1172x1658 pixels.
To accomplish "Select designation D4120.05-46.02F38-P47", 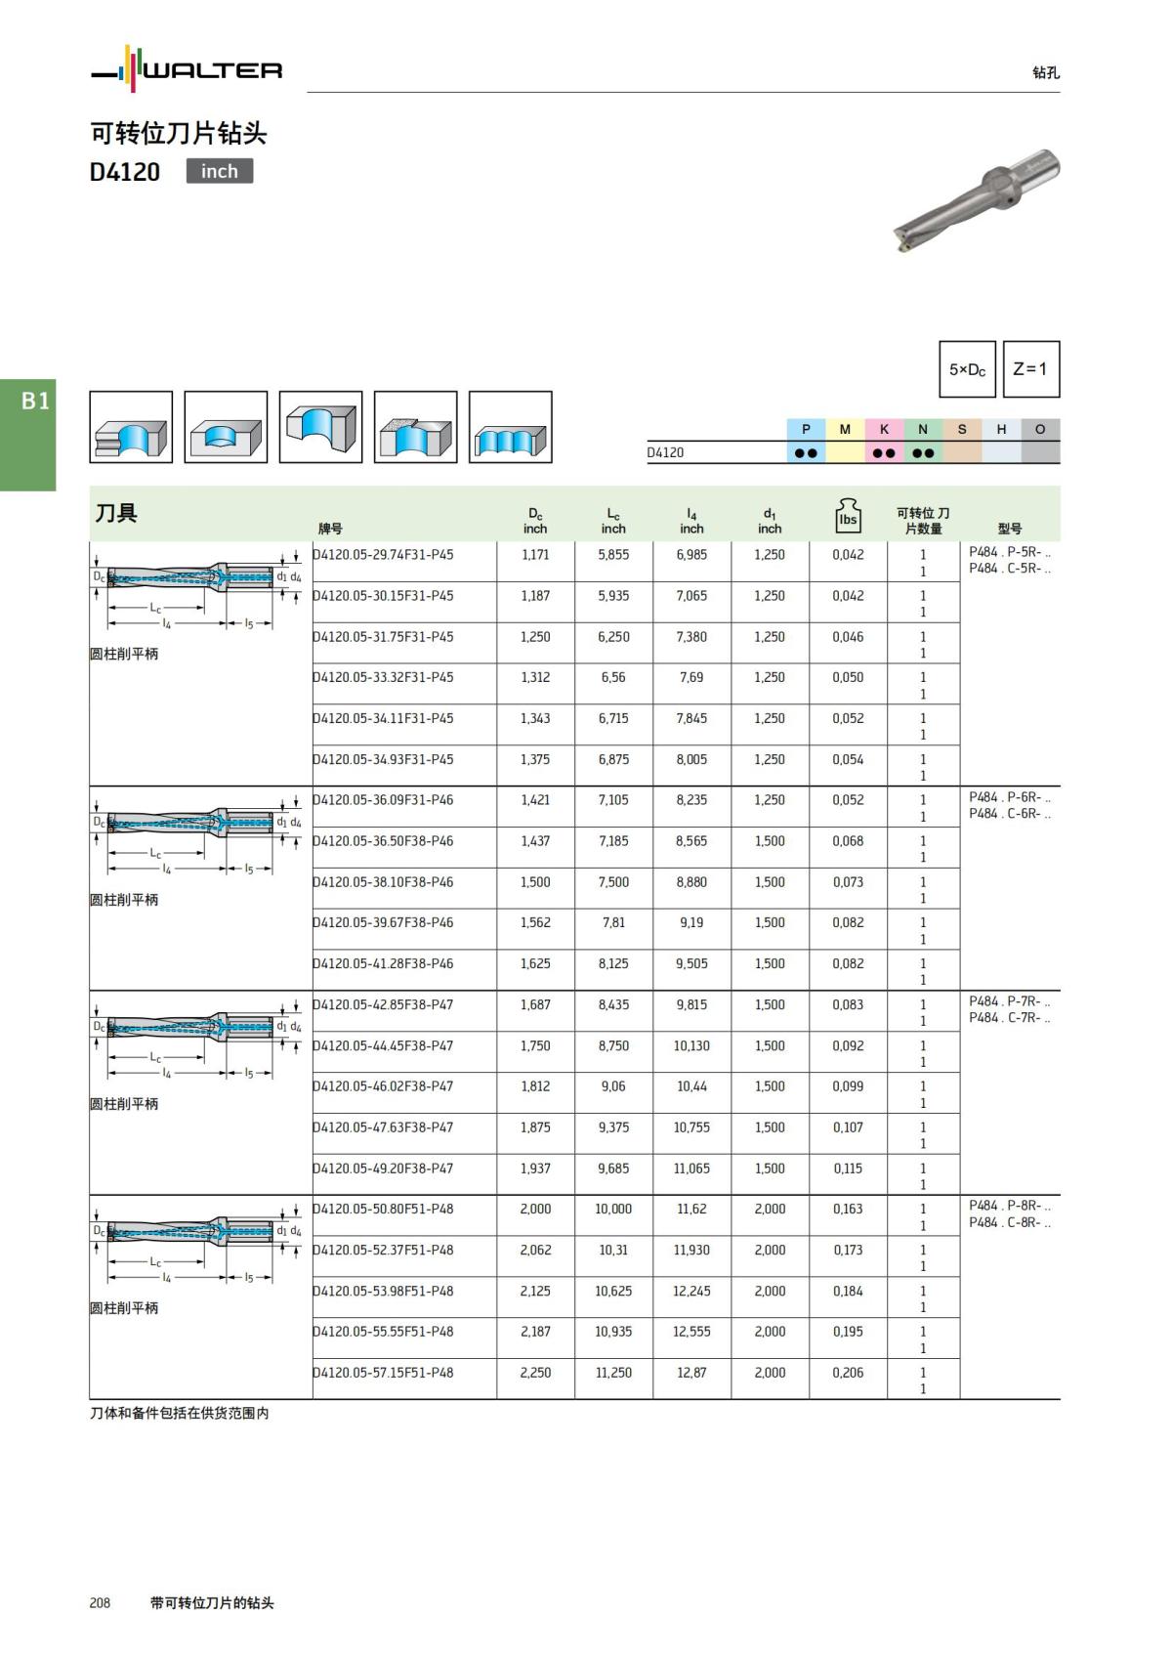I will pyautogui.click(x=383, y=1085).
